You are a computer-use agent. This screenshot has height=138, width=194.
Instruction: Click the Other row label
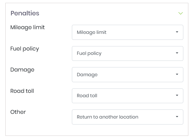click(x=18, y=112)
